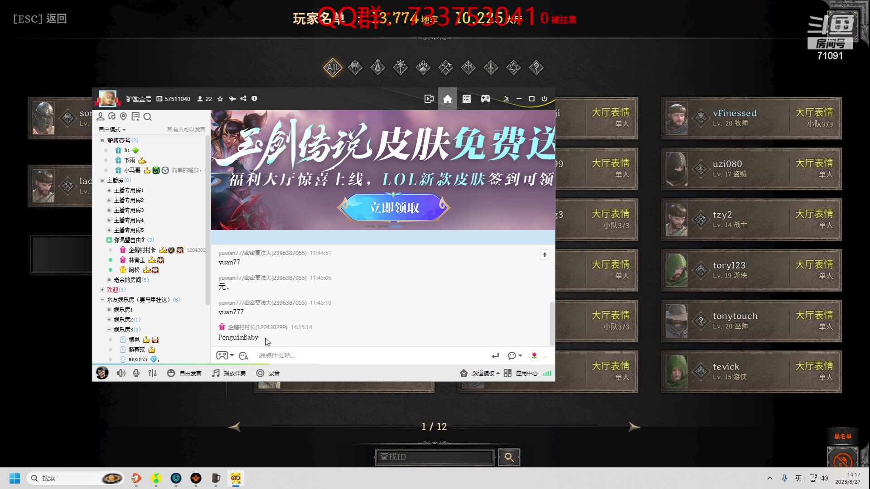This screenshot has width=870, height=489.
Task: Click the channel tree vertical scrollbar
Action: pos(208,220)
